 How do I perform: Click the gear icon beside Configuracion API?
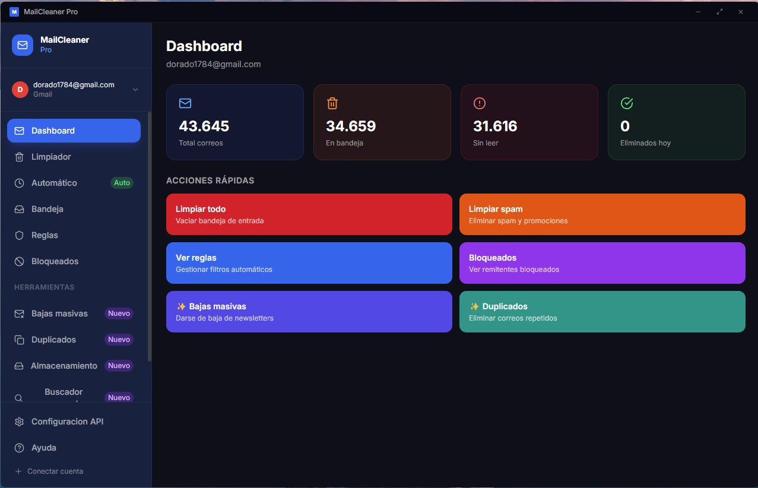tap(20, 422)
